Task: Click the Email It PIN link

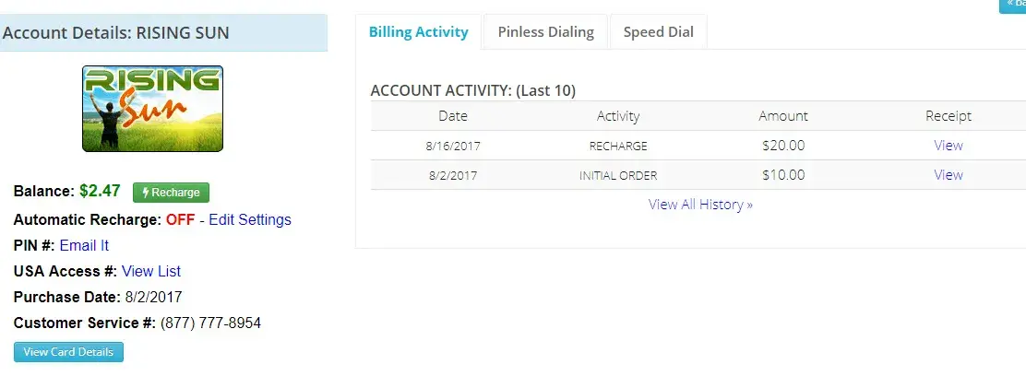Action: [x=84, y=245]
